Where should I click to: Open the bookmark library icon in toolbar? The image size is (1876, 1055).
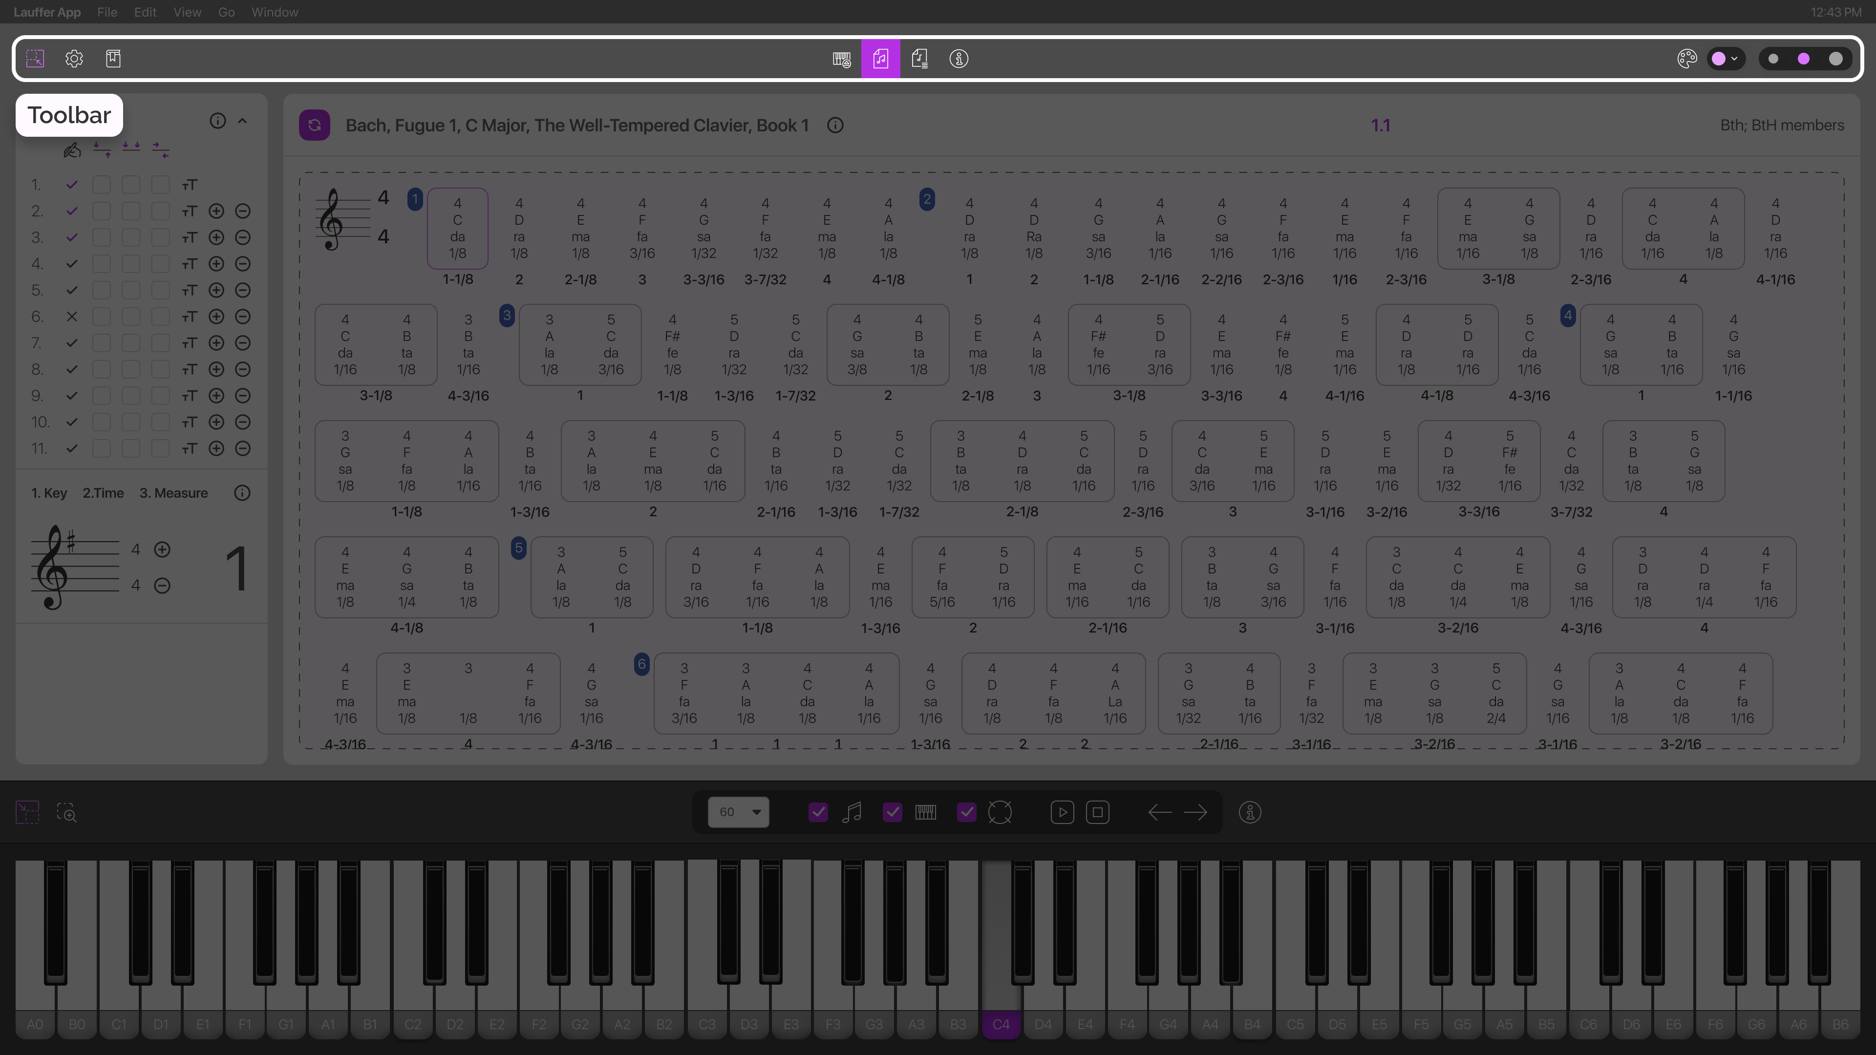(x=113, y=58)
